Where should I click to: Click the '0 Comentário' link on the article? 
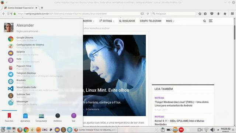click(93, 109)
